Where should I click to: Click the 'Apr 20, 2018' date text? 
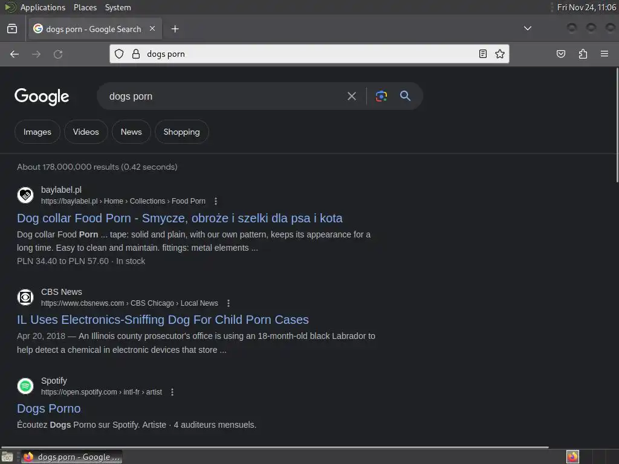pos(41,336)
